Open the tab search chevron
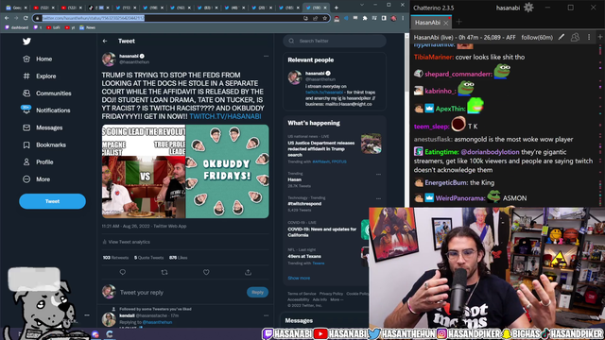Image resolution: width=605 pixels, height=340 pixels. (x=361, y=5)
